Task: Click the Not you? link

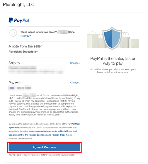Action: [x=25, y=36]
